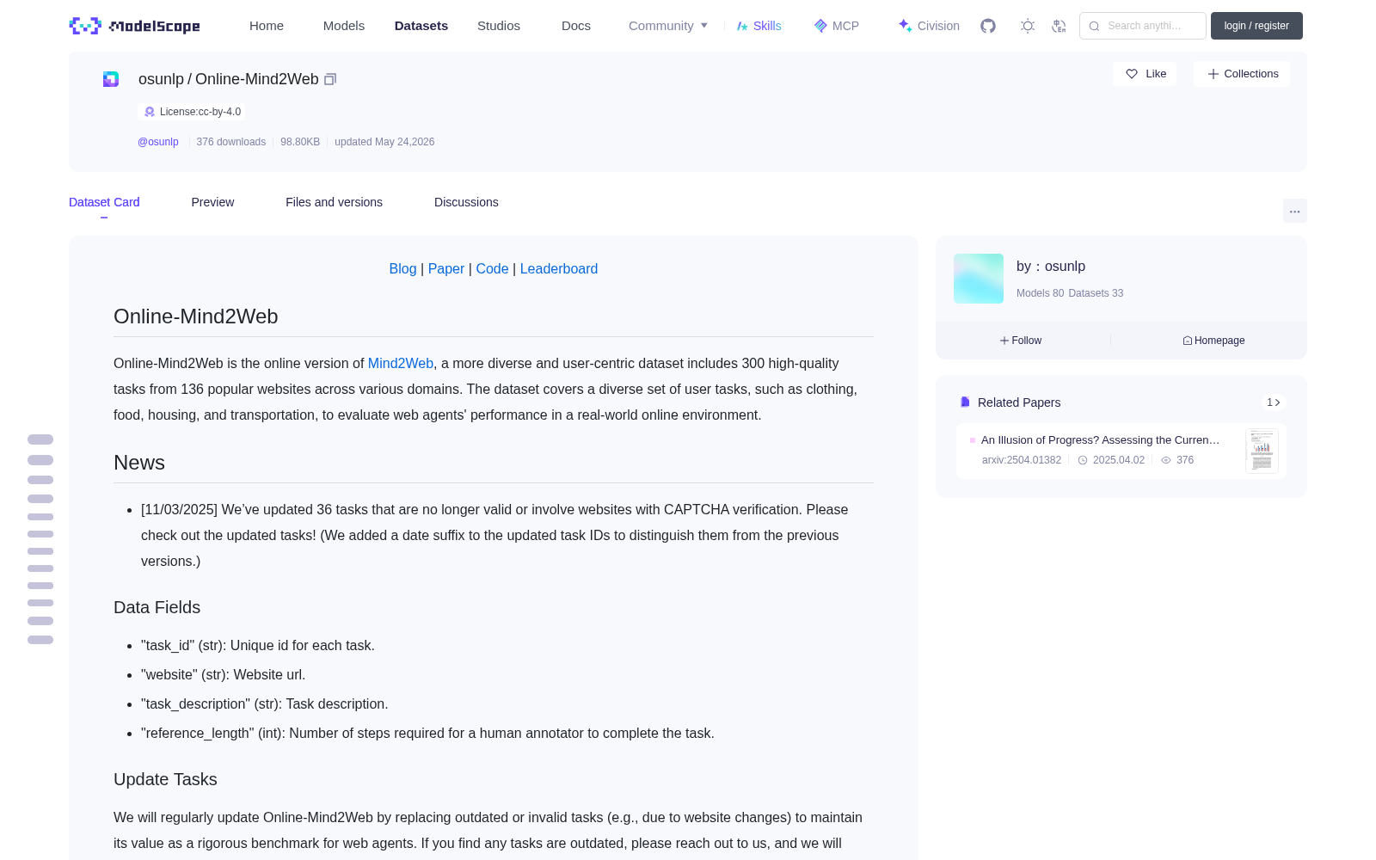This screenshot has height=860, width=1376.
Task: Switch to Files and versions tab
Action: [x=334, y=202]
